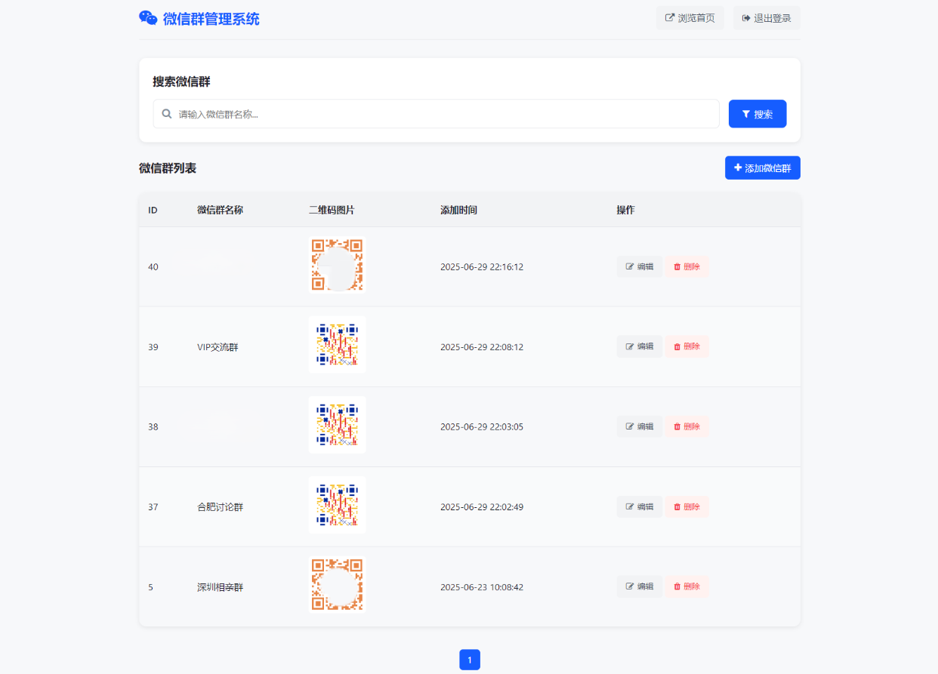The width and height of the screenshot is (938, 674).
Task: Click the group name 深圳相亲群
Action: point(220,587)
